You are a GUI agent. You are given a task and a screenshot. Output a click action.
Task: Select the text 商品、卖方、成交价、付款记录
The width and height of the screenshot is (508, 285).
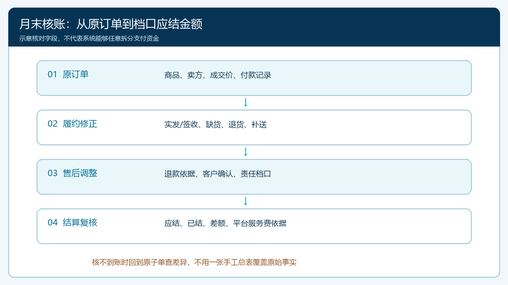[218, 75]
